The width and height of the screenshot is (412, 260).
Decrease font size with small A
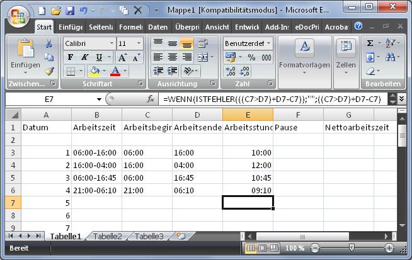136,57
